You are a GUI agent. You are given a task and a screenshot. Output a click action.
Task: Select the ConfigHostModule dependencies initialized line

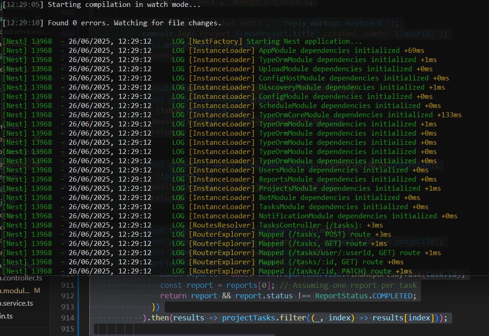226,78
